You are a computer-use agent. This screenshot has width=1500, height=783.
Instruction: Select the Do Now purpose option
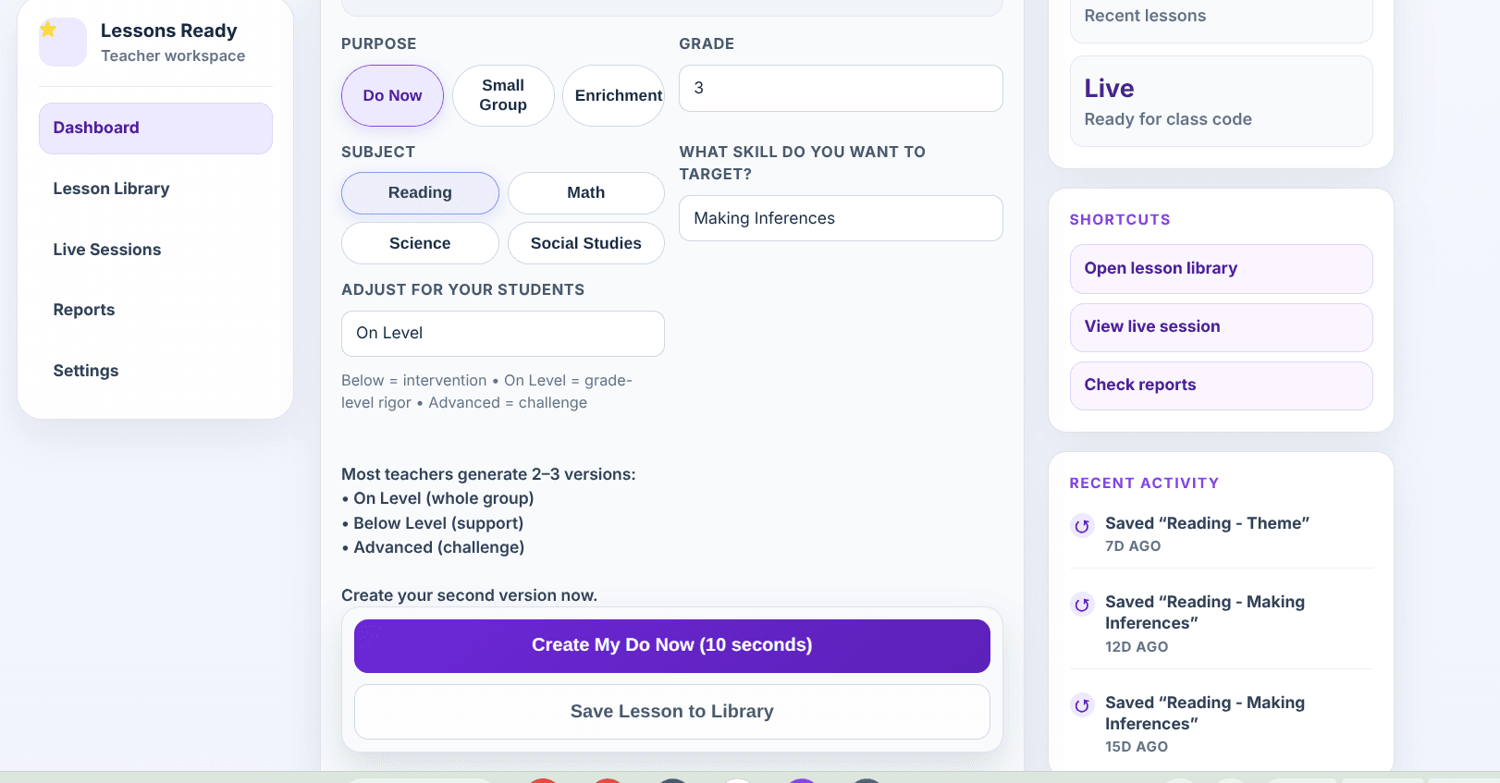coord(392,95)
